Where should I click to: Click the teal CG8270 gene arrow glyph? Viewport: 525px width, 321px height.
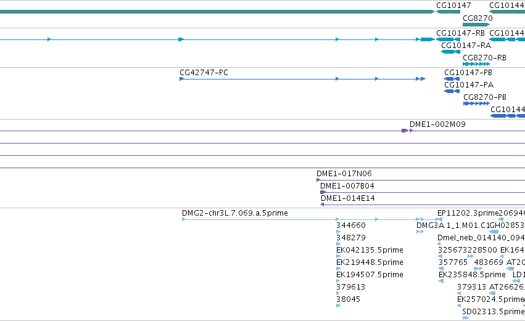[x=476, y=25]
